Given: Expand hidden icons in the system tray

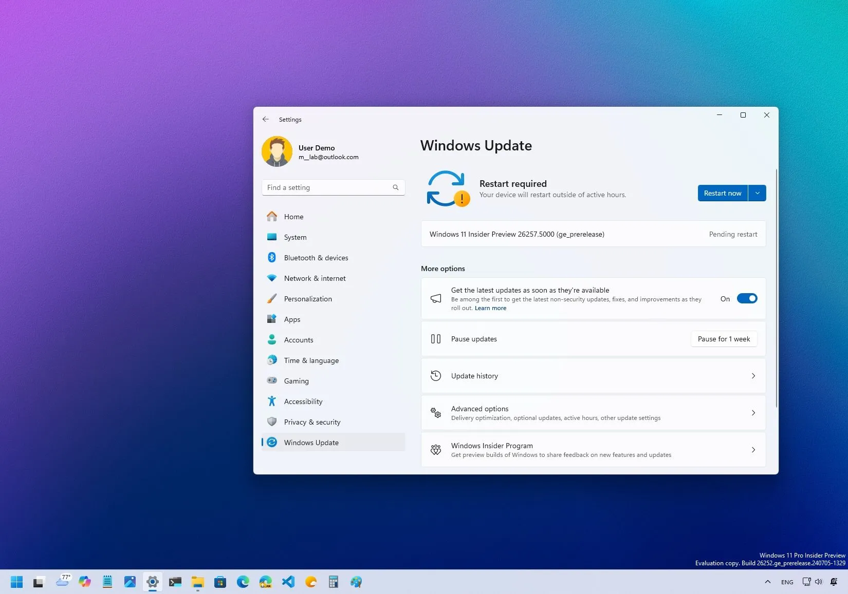Looking at the screenshot, I should point(767,582).
